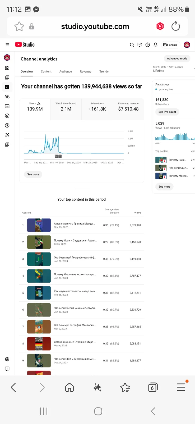195x424 pixels.
Task: Click the 9+ chart timeline marker
Action: tap(56, 156)
